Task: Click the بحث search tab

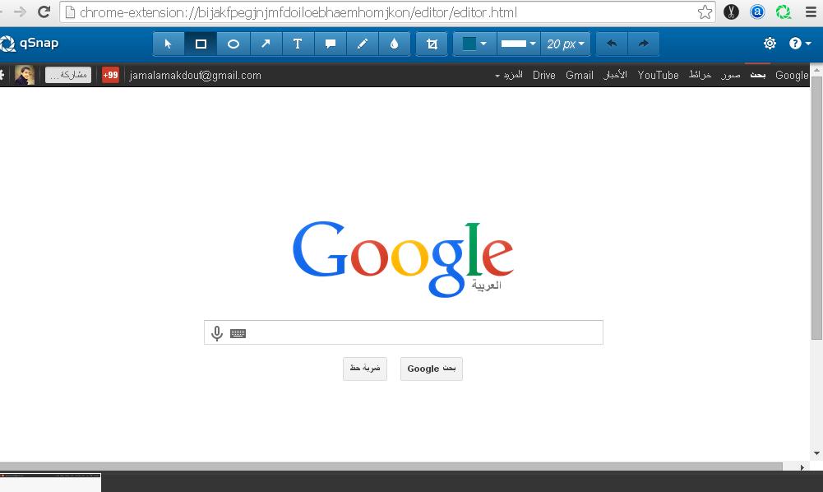Action: point(757,75)
